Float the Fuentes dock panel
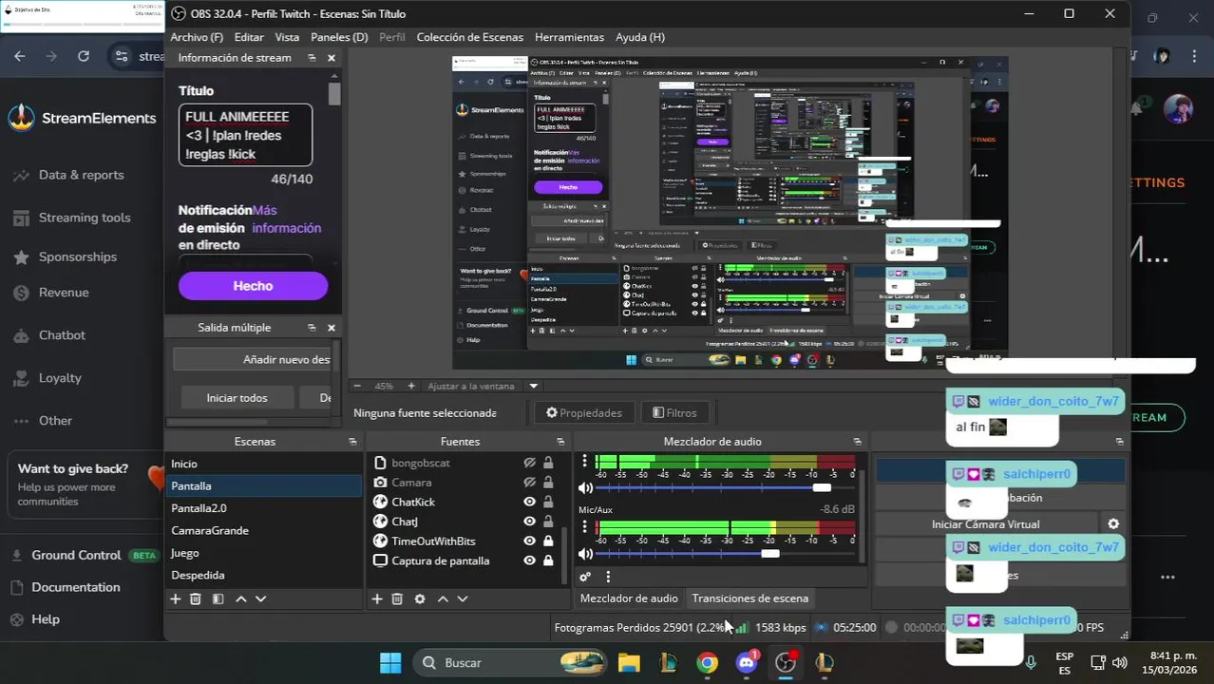The height and width of the screenshot is (684, 1214). point(560,442)
